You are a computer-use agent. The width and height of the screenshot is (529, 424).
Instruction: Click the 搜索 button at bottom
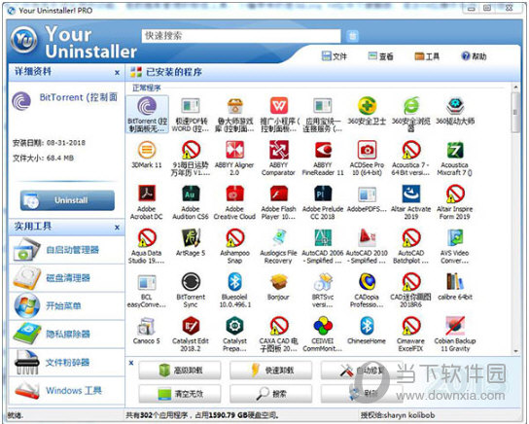click(x=271, y=394)
